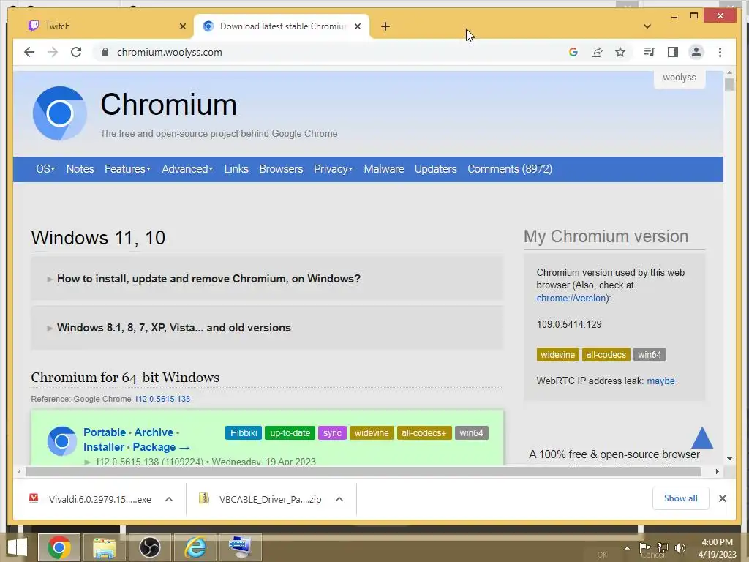Click the woolyss button at top right
This screenshot has height=562, width=749.
(680, 78)
